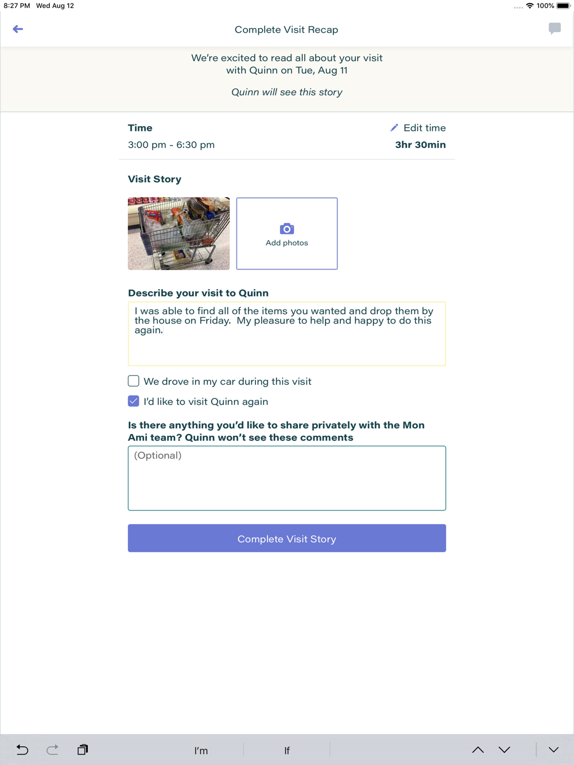Click the pencil edit time icon
The width and height of the screenshot is (574, 765).
[x=394, y=128]
